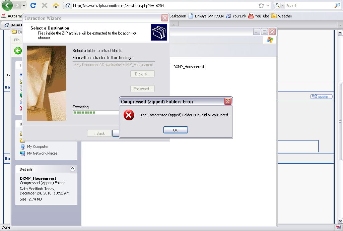Bookmark this page with the star icon

point(261,5)
